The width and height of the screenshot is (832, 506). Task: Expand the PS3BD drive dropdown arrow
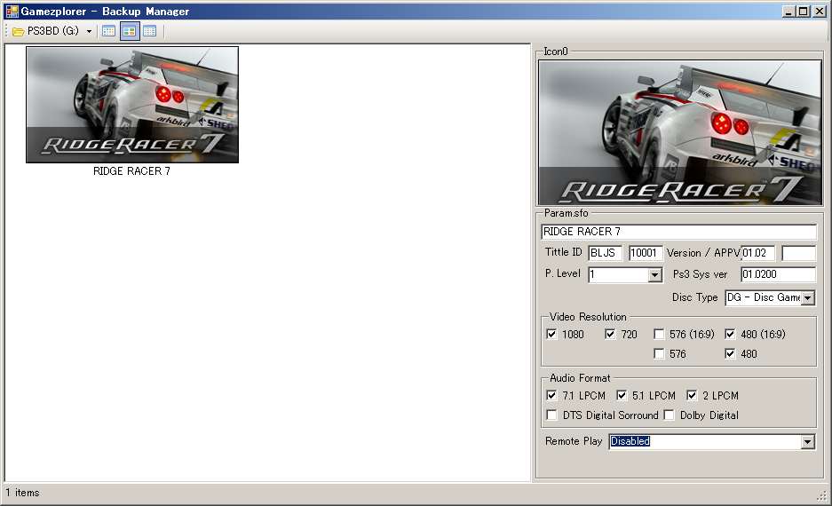89,31
